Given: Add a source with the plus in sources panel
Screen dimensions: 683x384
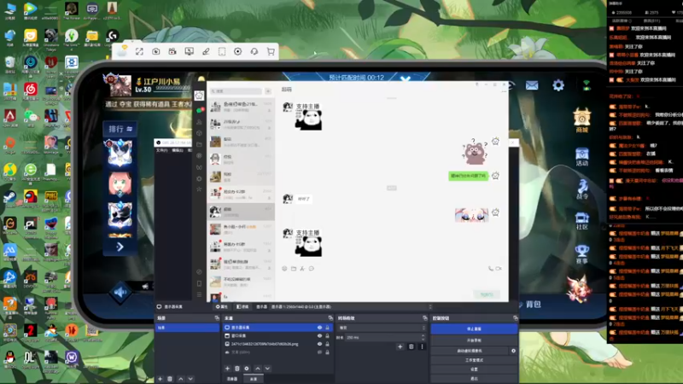Looking at the screenshot, I should coord(227,369).
